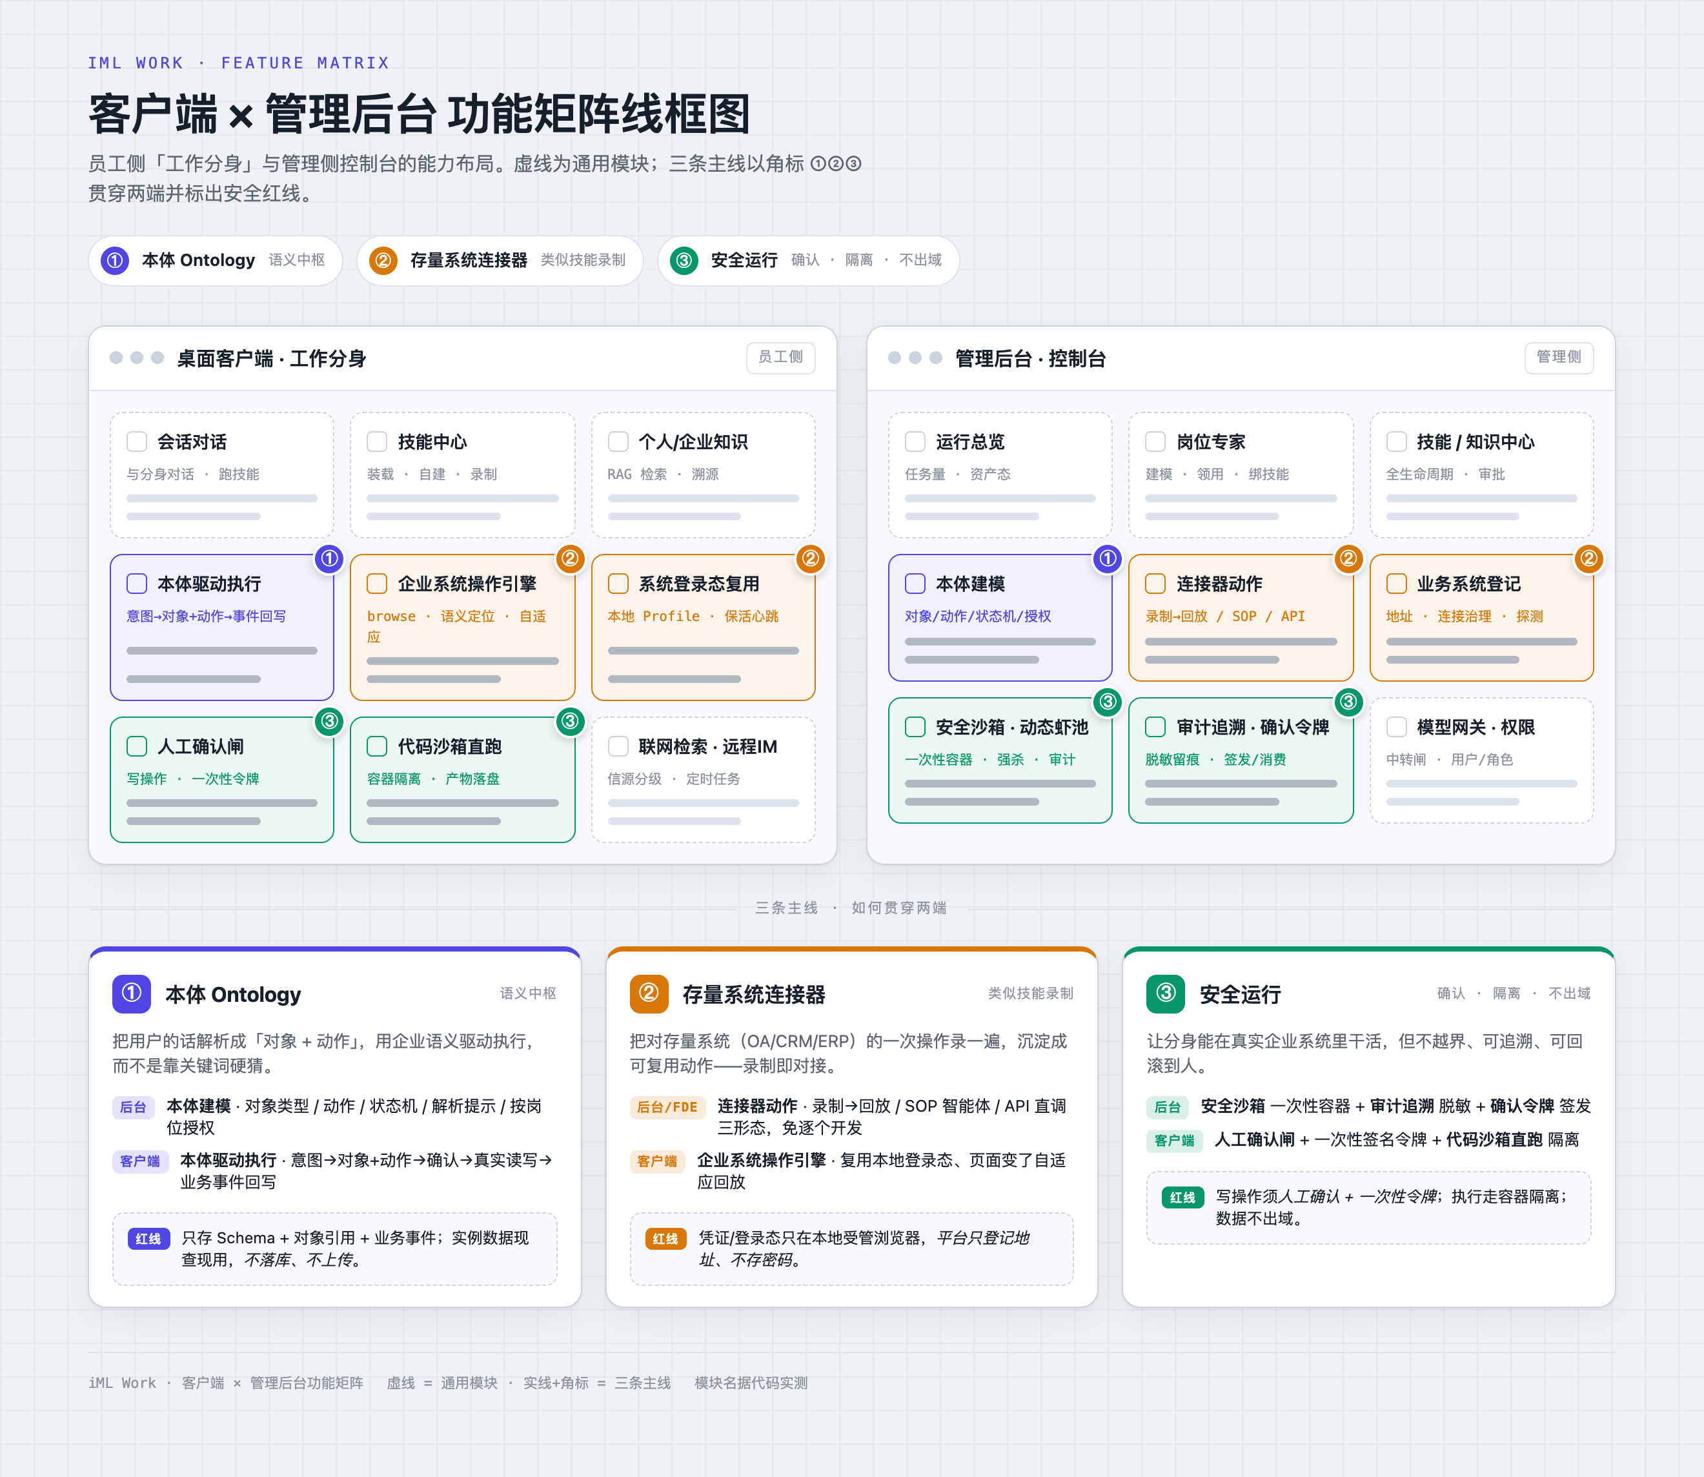Click the text 录制→回放 / SOP / API

[x=1225, y=616]
